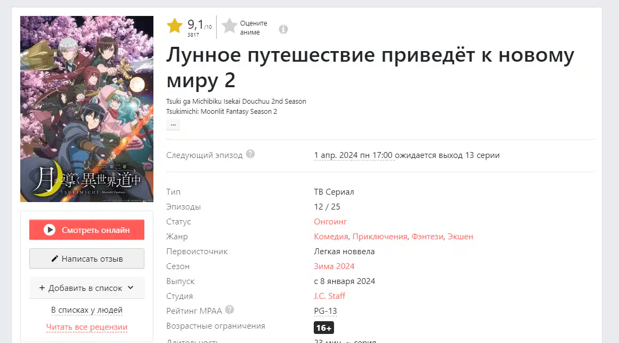The height and width of the screenshot is (343, 619).
Task: Open В списках у людей link
Action: point(87,310)
